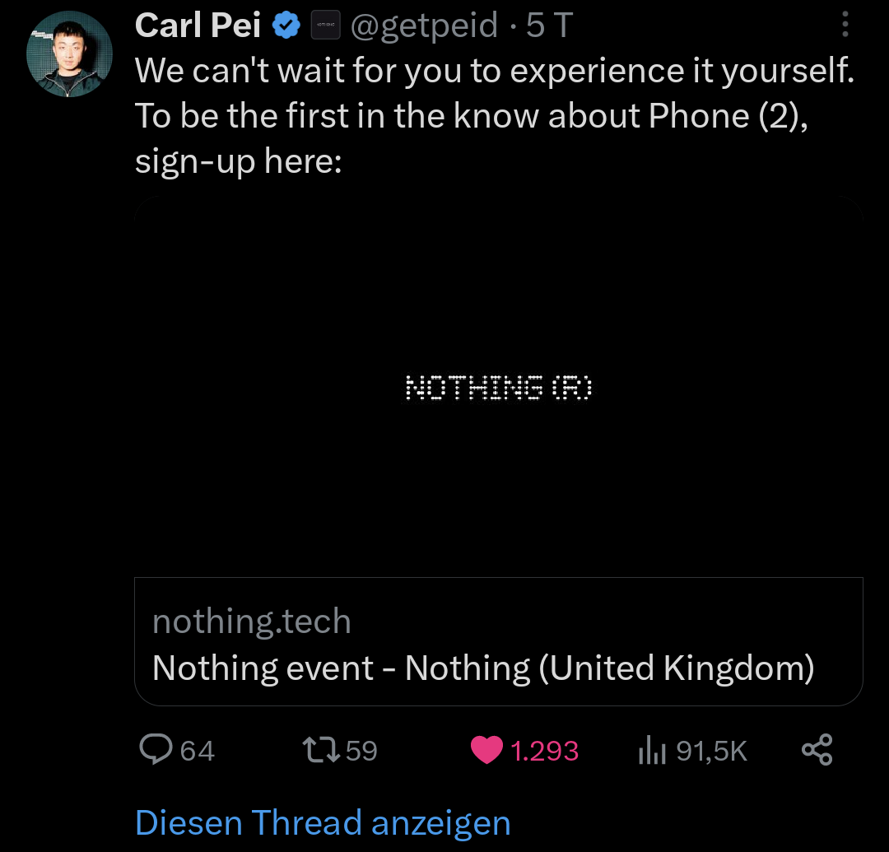The height and width of the screenshot is (852, 889).
Task: Click the nothing.tech domain label
Action: pos(252,622)
